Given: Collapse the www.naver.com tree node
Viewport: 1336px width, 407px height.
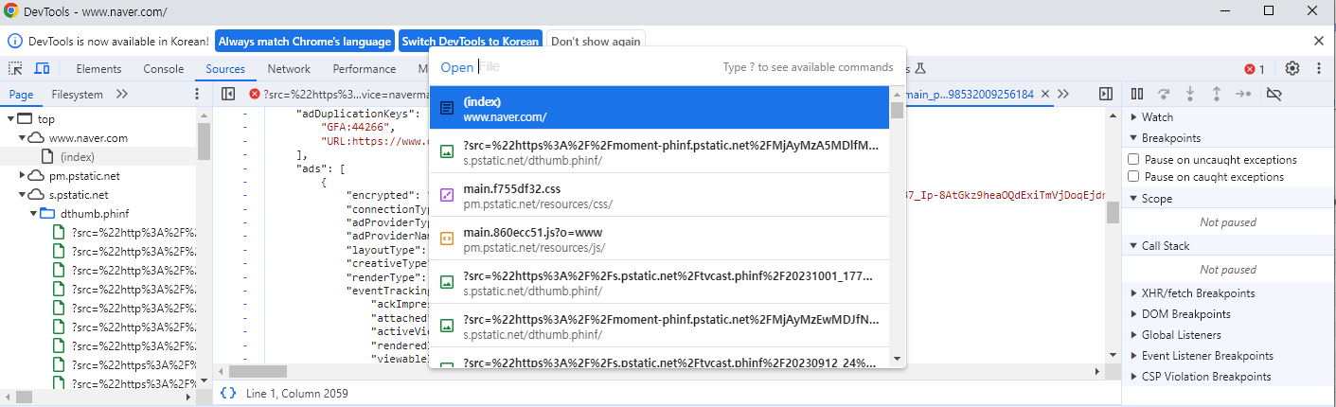Looking at the screenshot, I should (x=23, y=138).
